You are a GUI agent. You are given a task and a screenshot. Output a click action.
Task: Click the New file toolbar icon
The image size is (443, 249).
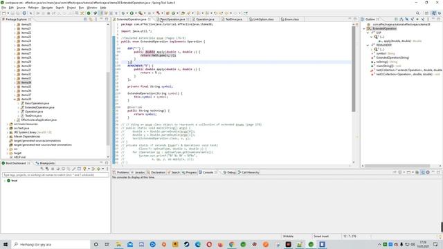coord(3,13)
